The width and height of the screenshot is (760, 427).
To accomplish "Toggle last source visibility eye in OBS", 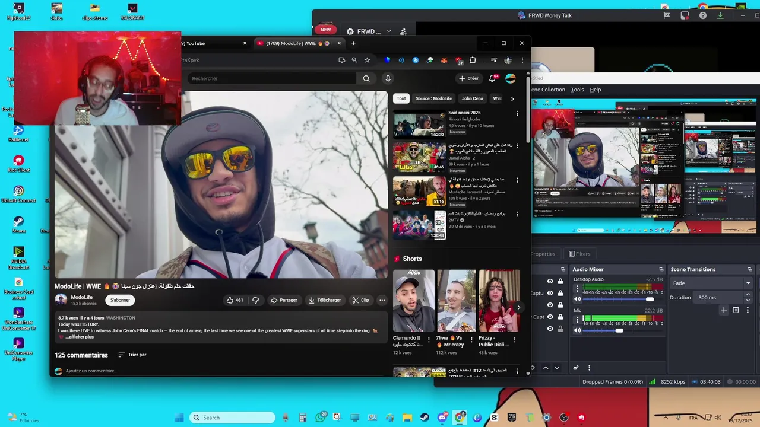I will [x=550, y=329].
